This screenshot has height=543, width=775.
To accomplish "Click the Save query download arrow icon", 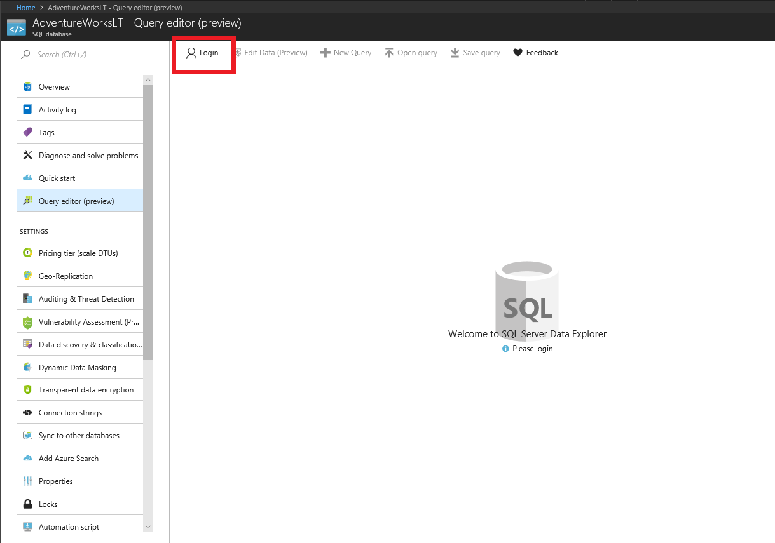I will (x=455, y=53).
